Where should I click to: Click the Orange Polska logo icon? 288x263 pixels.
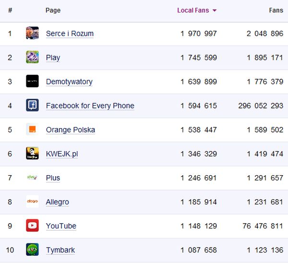(32, 129)
